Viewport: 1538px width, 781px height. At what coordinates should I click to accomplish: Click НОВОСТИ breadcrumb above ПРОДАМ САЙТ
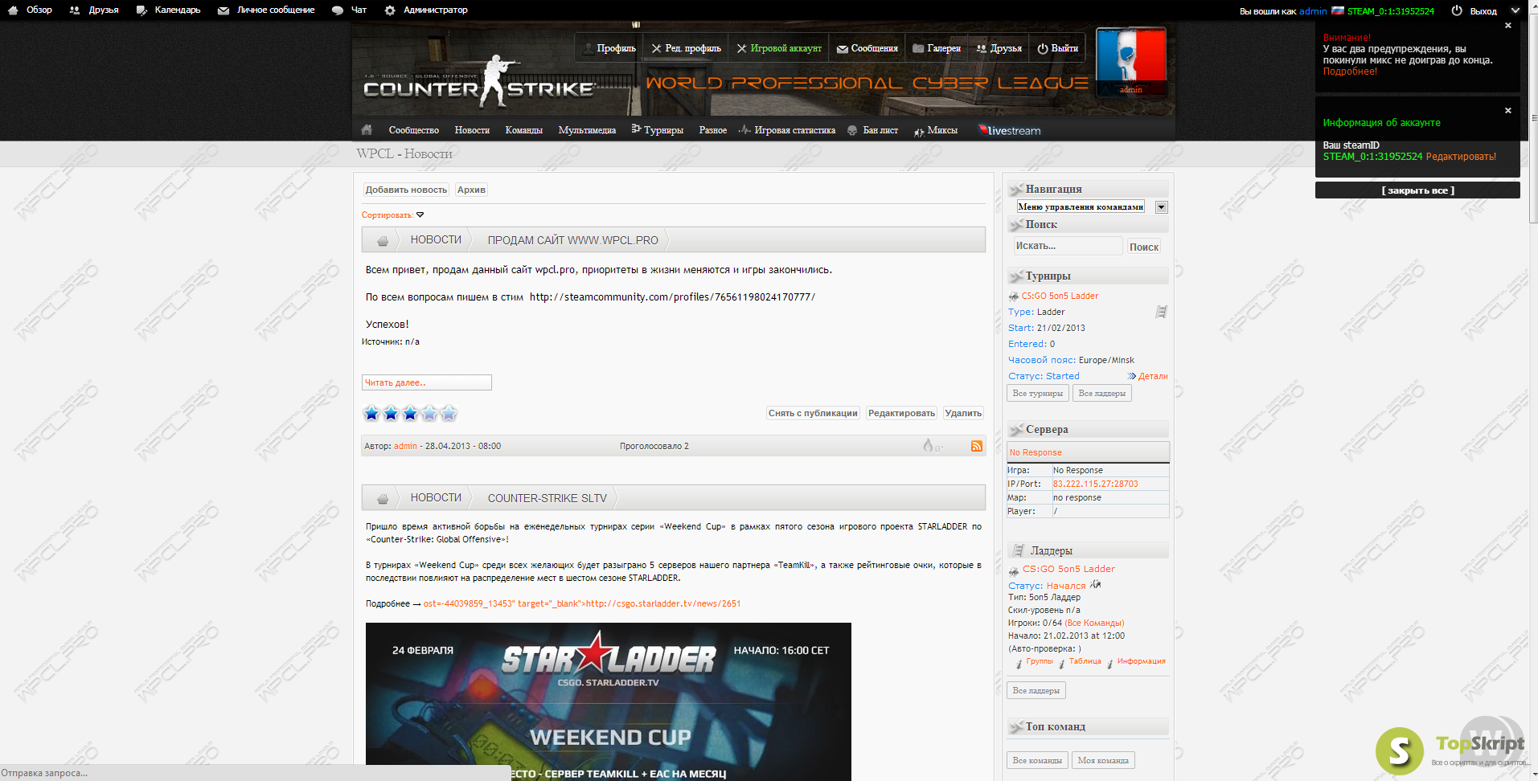436,239
